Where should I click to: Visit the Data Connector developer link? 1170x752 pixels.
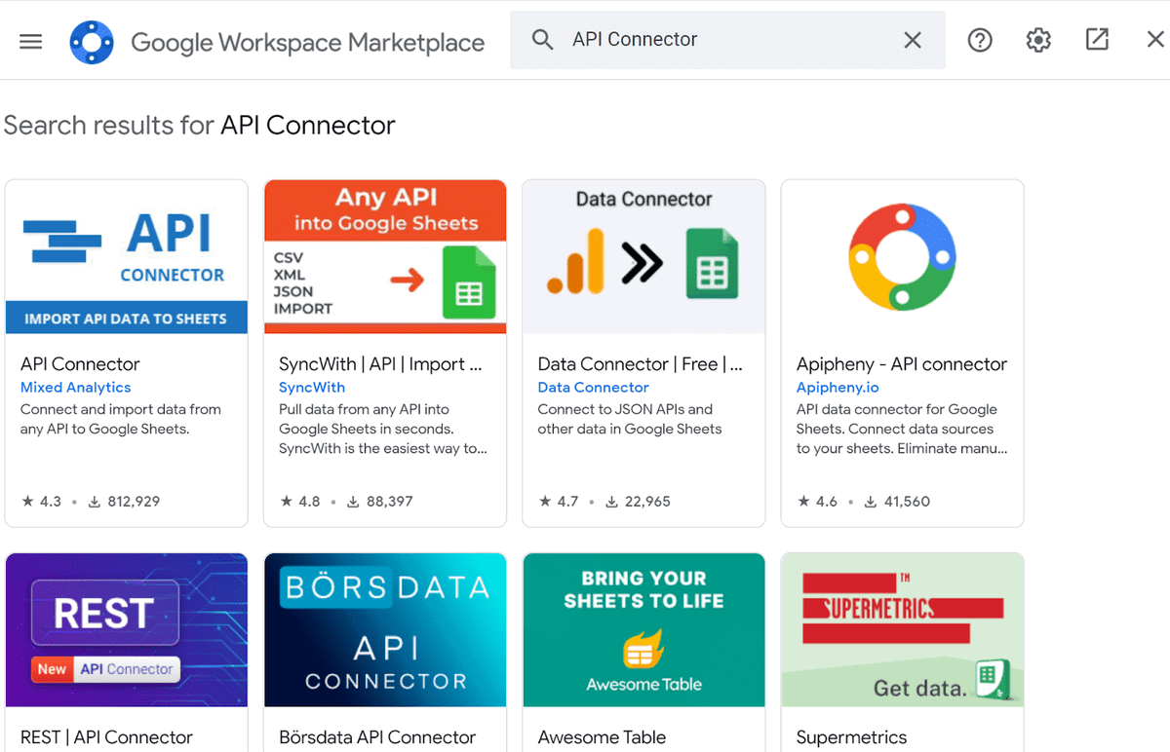pos(593,388)
